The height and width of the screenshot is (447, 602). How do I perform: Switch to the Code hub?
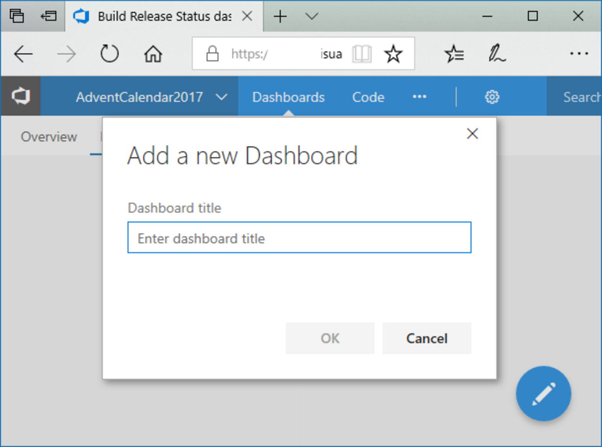[368, 97]
